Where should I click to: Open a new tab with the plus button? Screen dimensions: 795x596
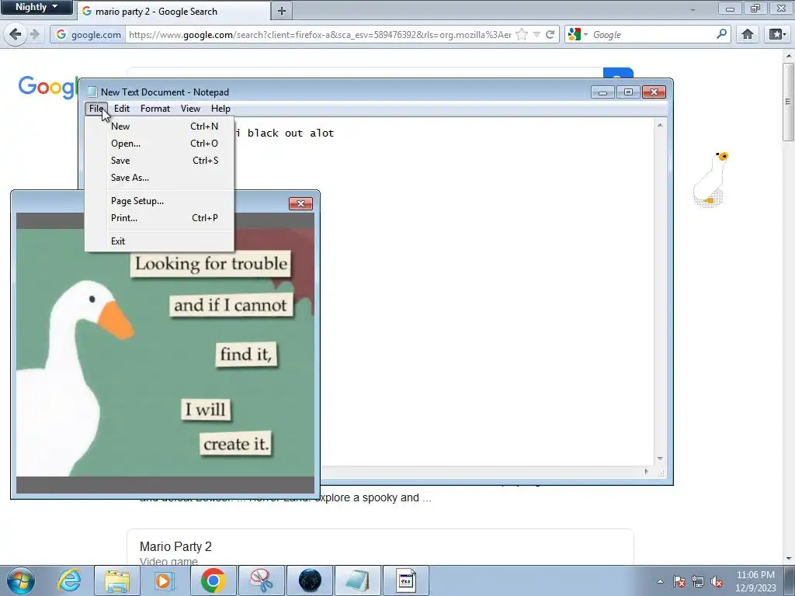[281, 11]
